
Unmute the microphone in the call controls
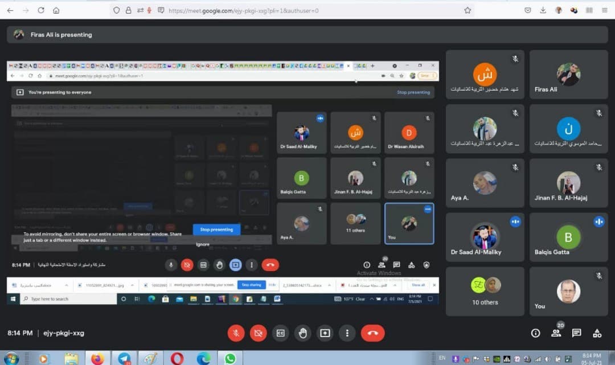[236, 333]
